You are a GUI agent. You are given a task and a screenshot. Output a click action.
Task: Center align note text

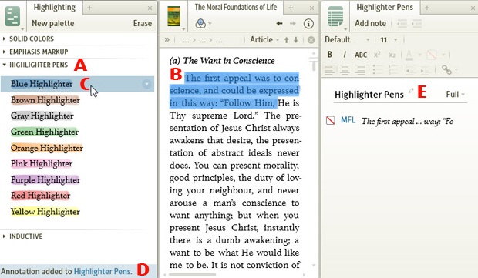[345, 70]
